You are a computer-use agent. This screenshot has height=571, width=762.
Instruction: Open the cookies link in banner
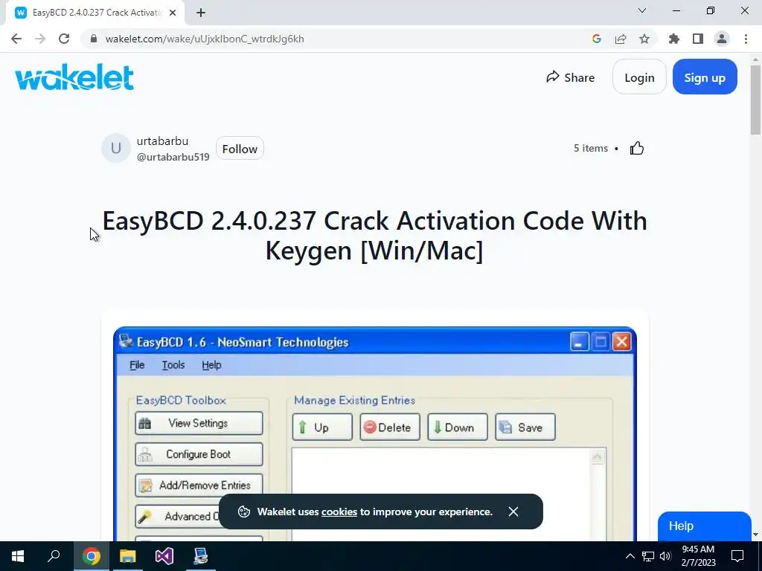(339, 512)
